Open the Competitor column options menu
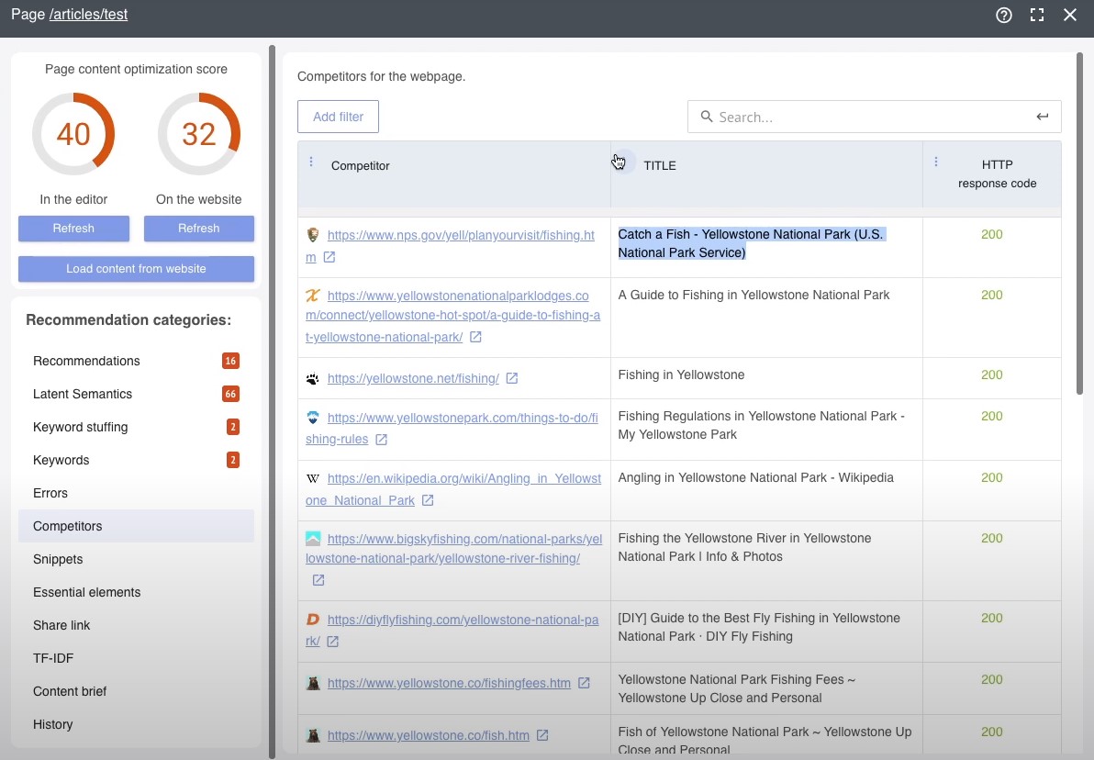The image size is (1094, 760). point(311,161)
